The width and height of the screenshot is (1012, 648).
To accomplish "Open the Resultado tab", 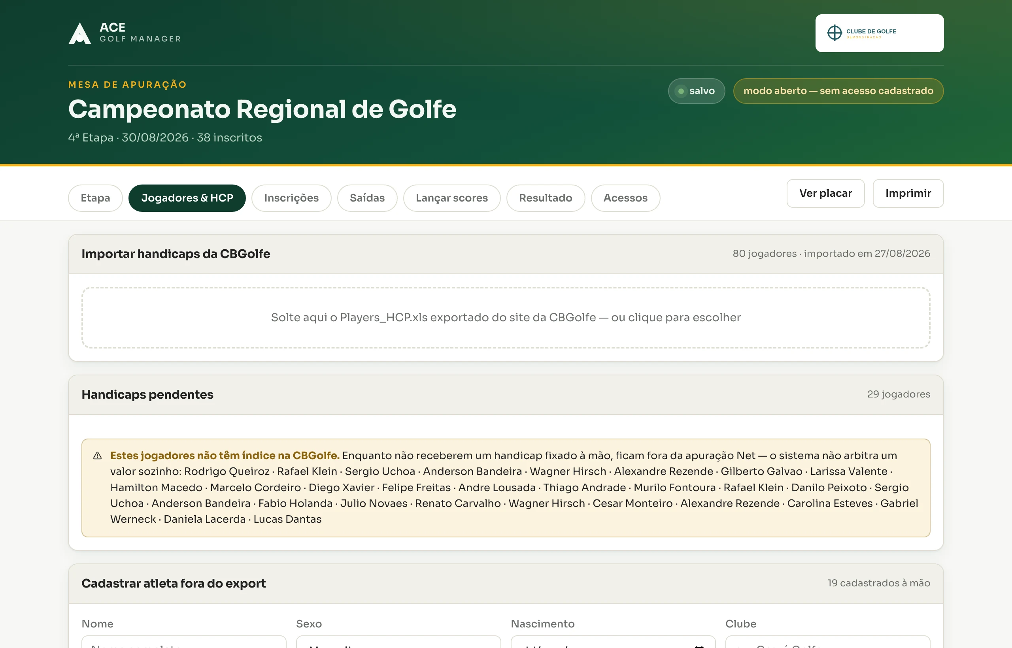I will [x=545, y=198].
